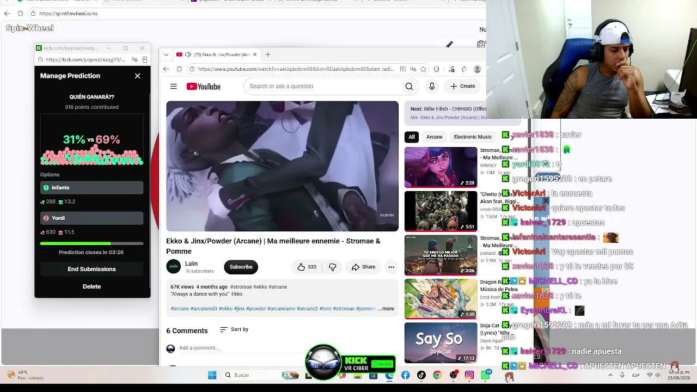
Task: Click the YouTube search magnifier button
Action: pyautogui.click(x=409, y=86)
